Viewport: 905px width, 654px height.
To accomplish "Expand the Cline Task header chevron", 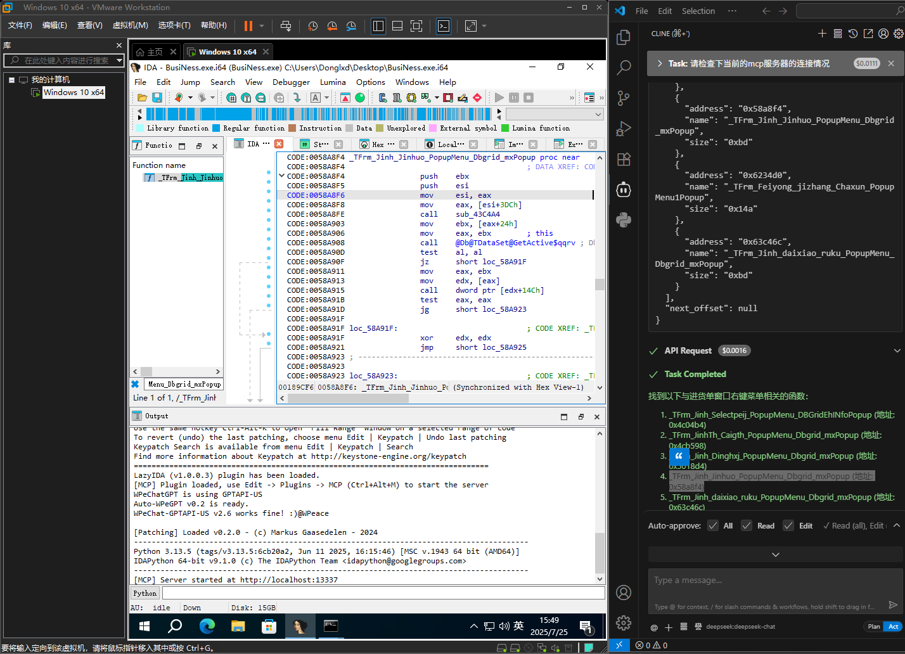I will (660, 63).
